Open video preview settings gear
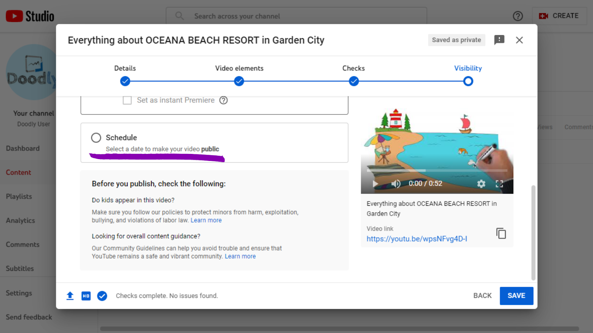593x333 pixels. 481,184
